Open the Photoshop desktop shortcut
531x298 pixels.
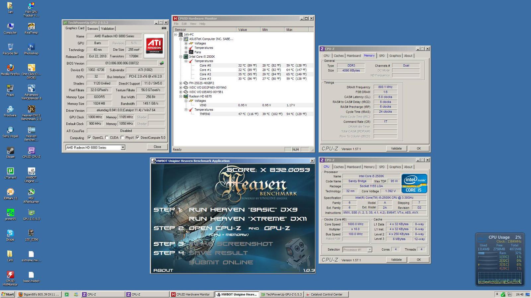pos(31,49)
